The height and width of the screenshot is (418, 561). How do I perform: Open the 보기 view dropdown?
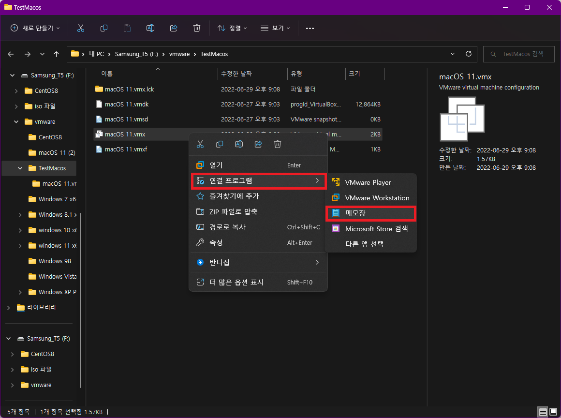coord(275,28)
